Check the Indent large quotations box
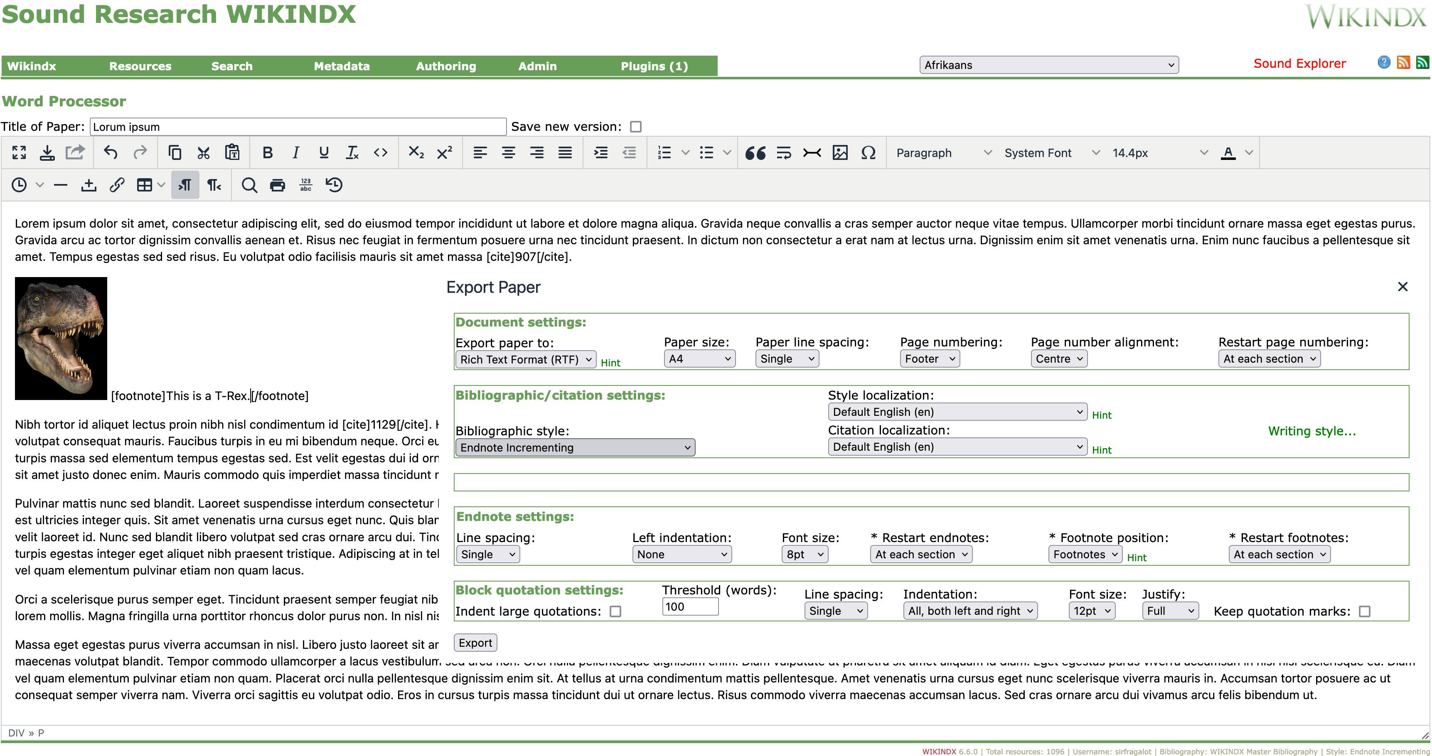The width and height of the screenshot is (1432, 756). coord(615,611)
